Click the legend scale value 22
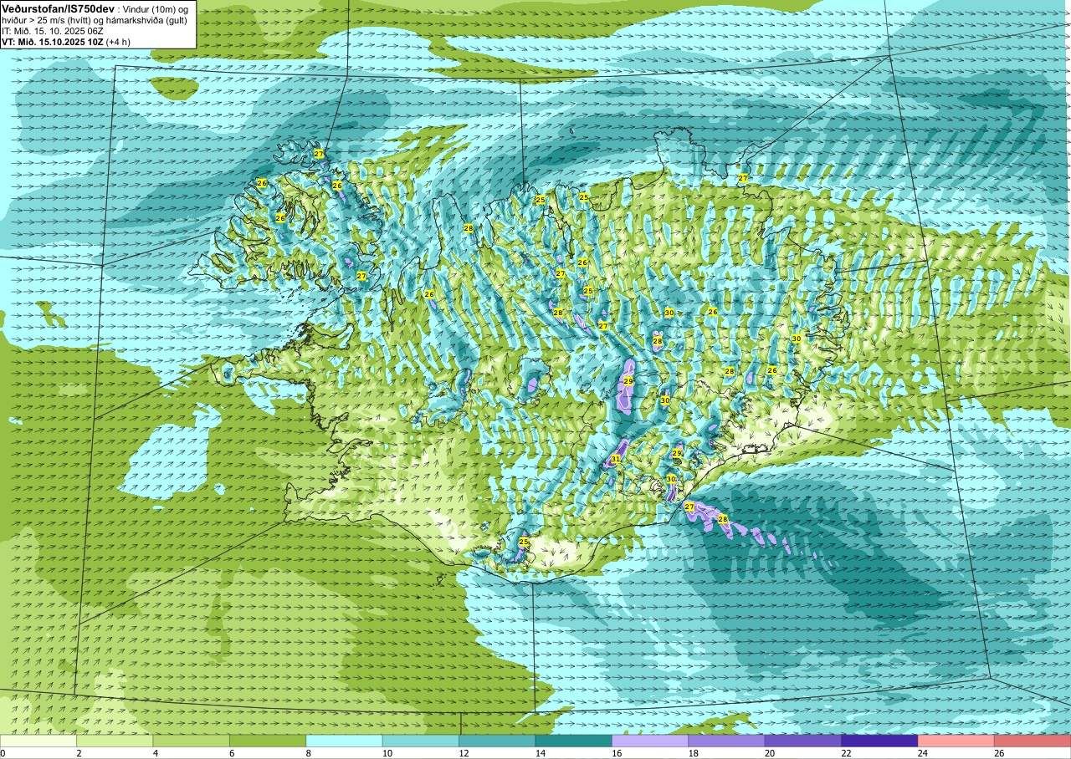Viewport: 1071px width, 759px height. [845, 753]
